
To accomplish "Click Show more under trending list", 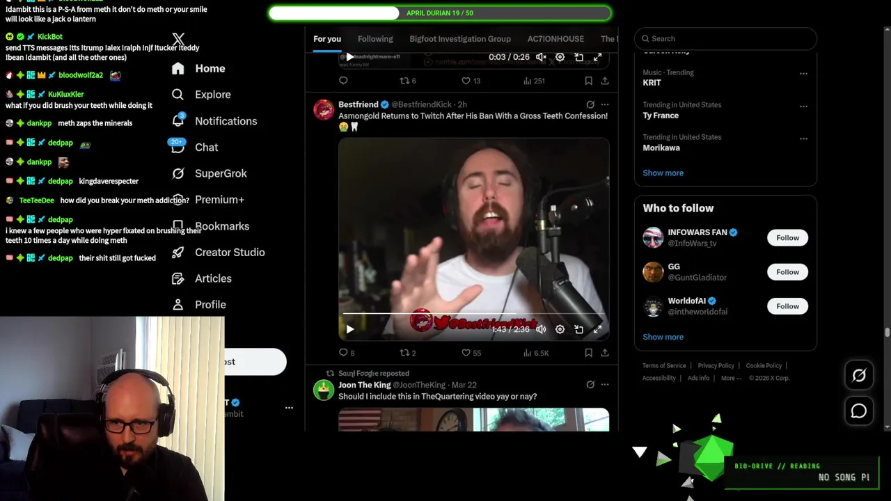I will tap(663, 173).
